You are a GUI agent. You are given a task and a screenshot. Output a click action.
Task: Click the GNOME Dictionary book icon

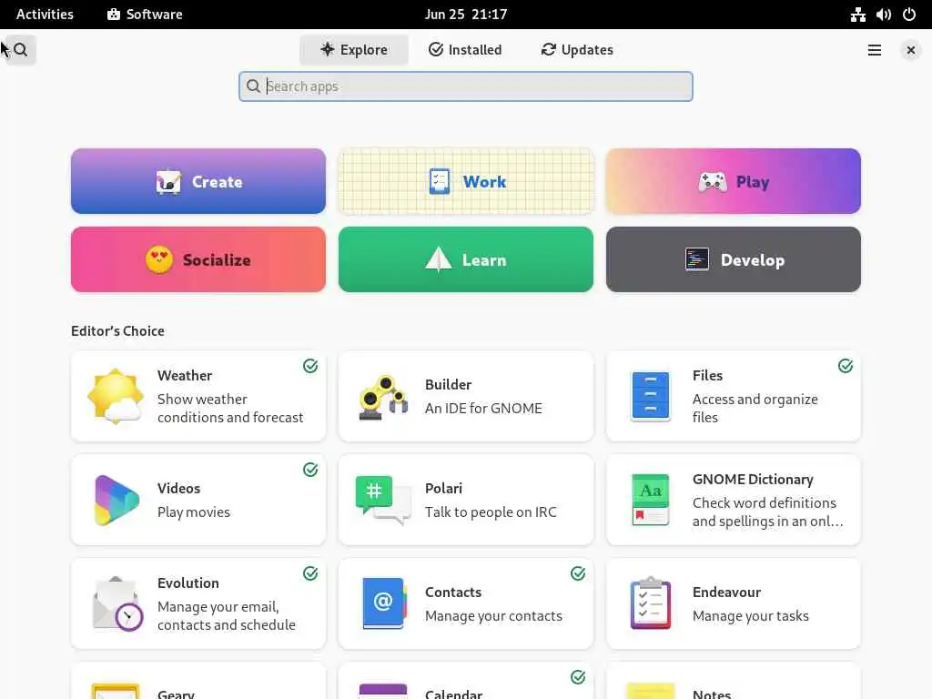[x=650, y=500]
